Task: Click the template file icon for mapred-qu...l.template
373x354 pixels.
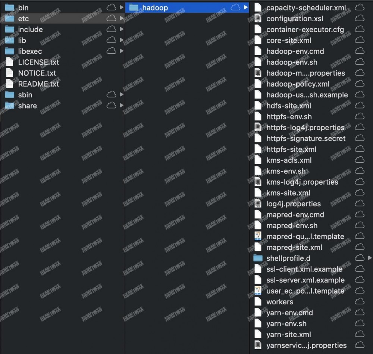Action: pyautogui.click(x=258, y=236)
